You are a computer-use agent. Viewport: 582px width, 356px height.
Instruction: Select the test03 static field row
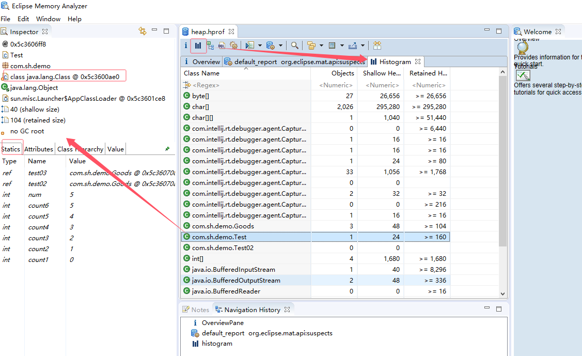pos(88,173)
